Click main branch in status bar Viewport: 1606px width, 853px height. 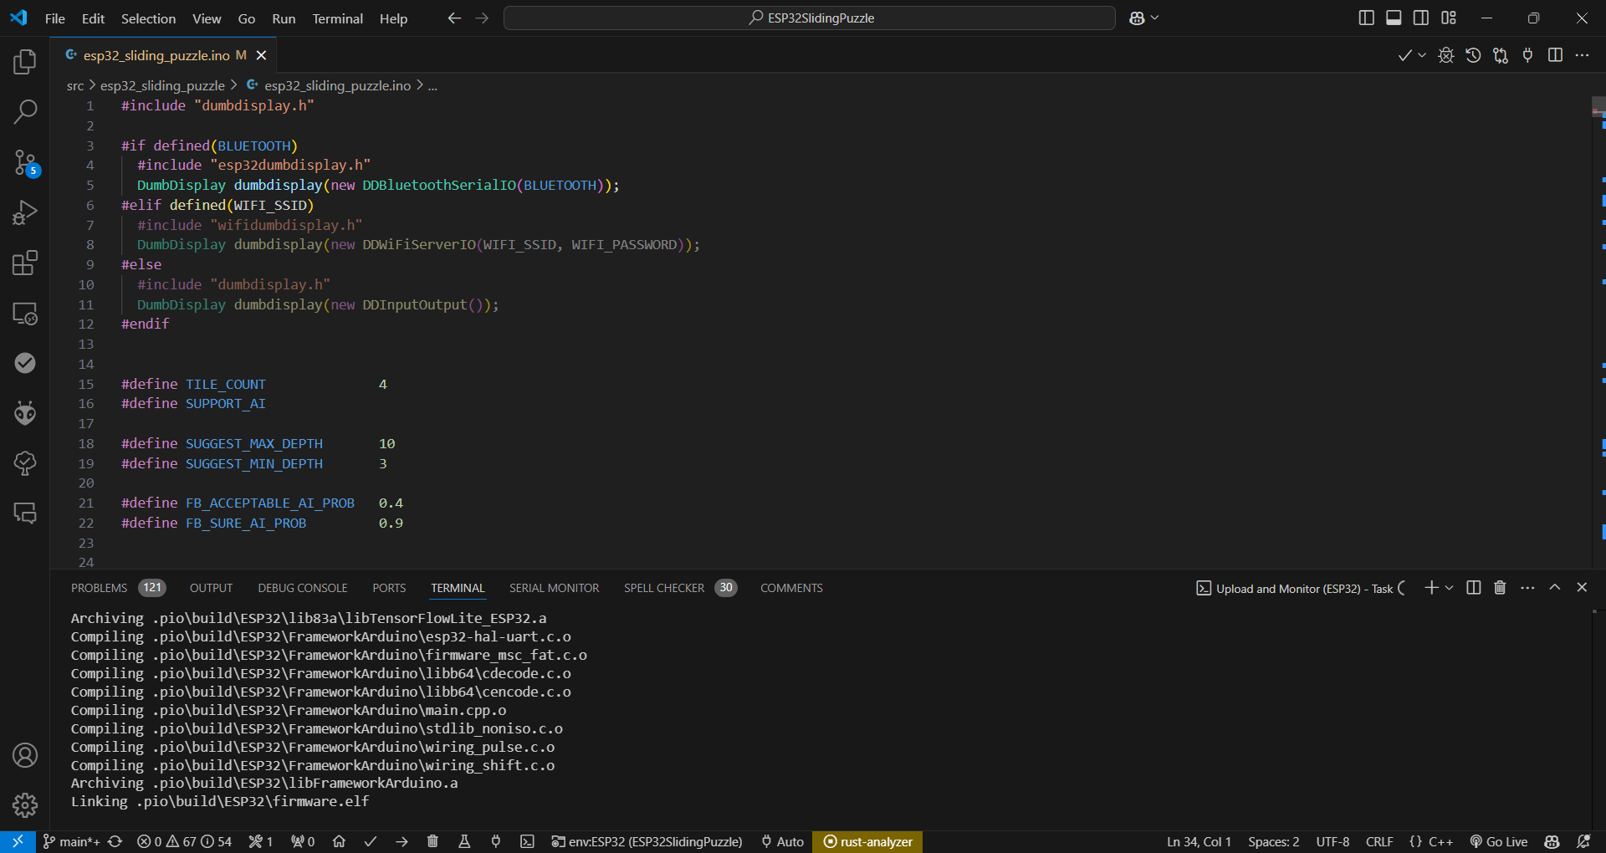coord(72,841)
